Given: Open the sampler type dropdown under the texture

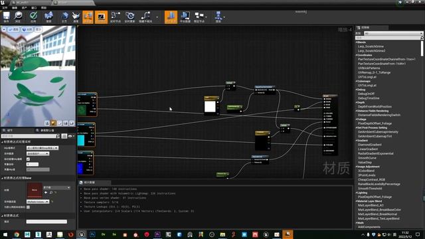Looking at the screenshot, I should pyautogui.click(x=38, y=202).
